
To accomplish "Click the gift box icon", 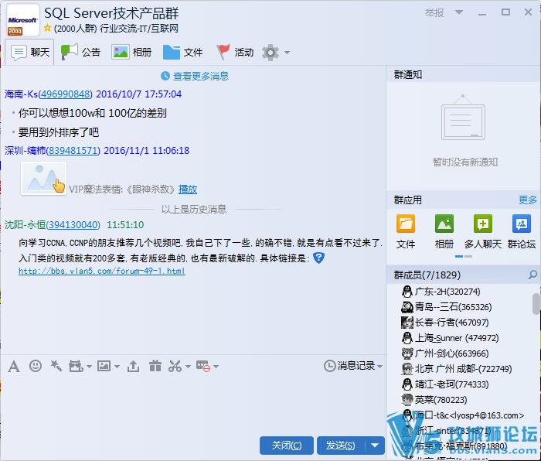I will coord(155,366).
